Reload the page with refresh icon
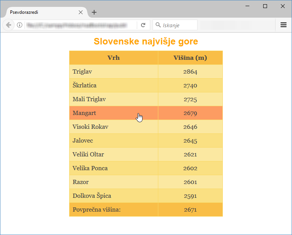Viewport: 292px width, 235px height. pyautogui.click(x=143, y=25)
